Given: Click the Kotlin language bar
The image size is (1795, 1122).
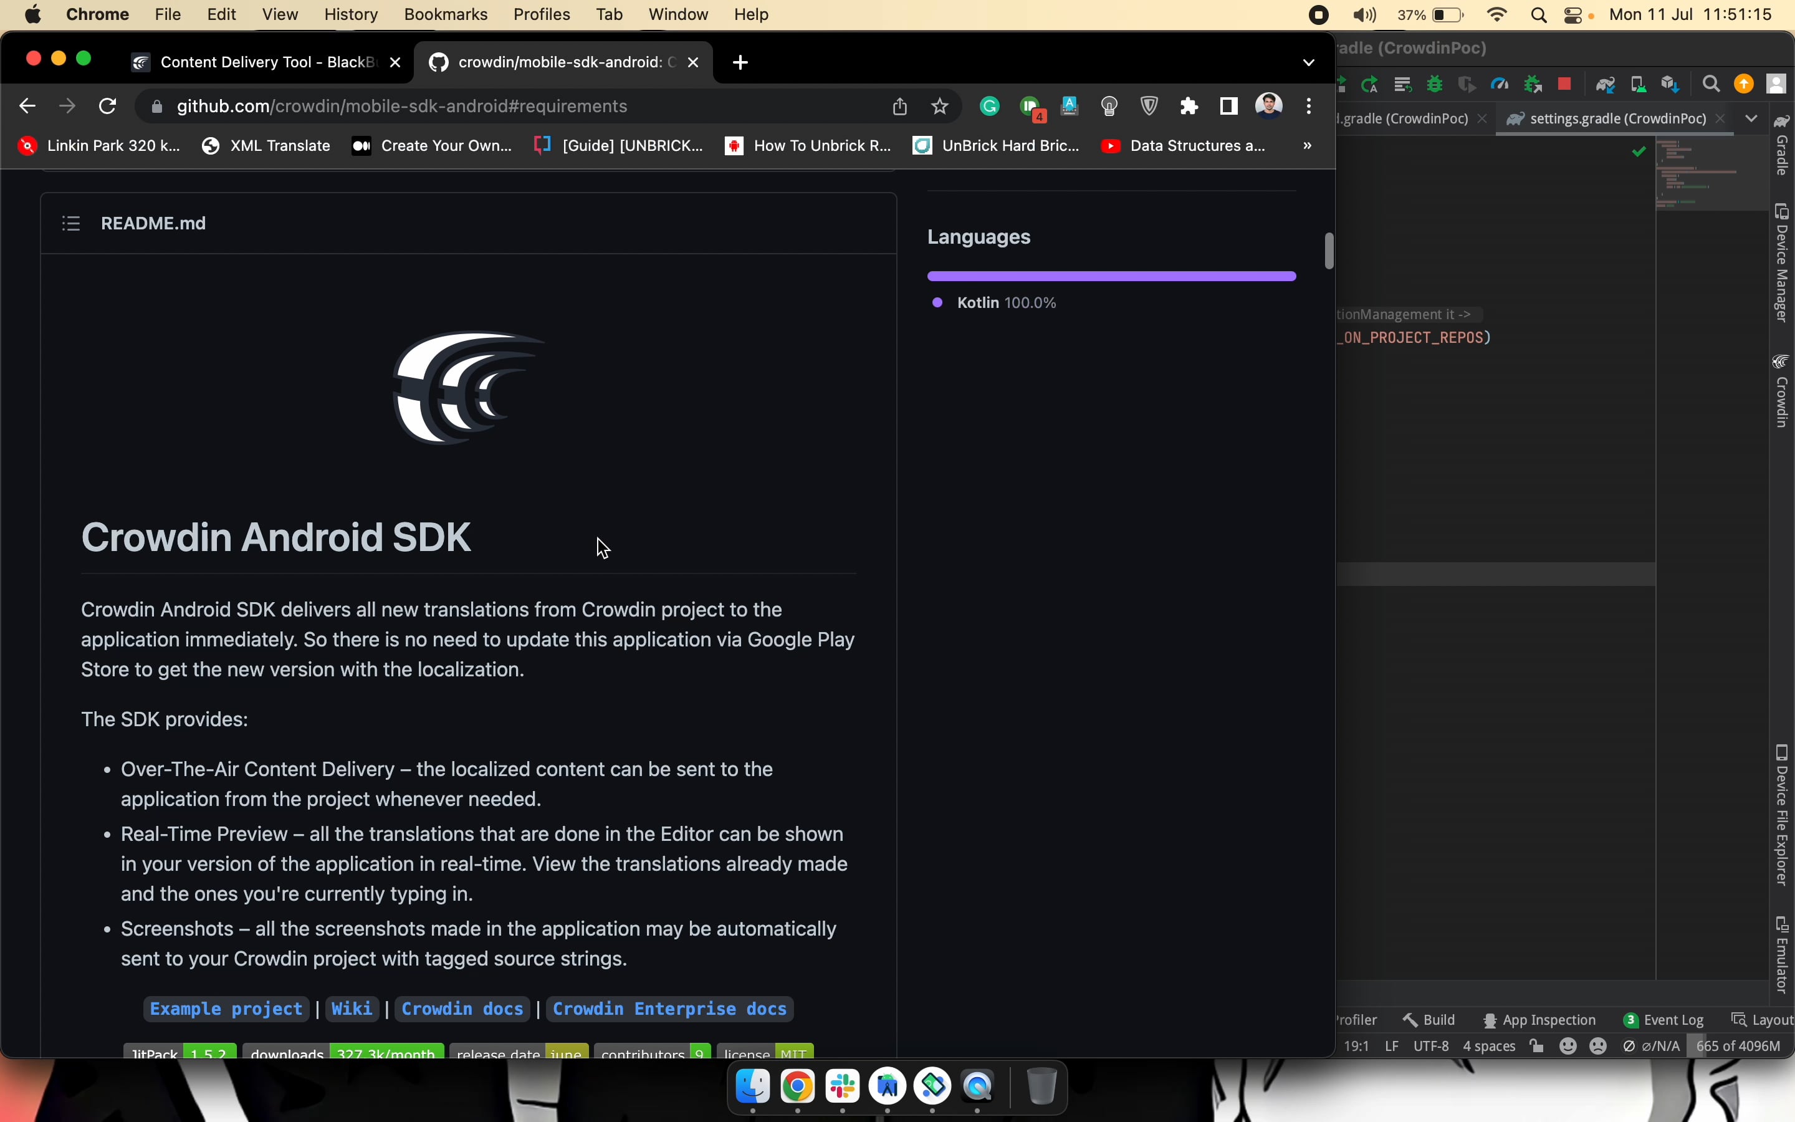Looking at the screenshot, I should (x=1111, y=276).
